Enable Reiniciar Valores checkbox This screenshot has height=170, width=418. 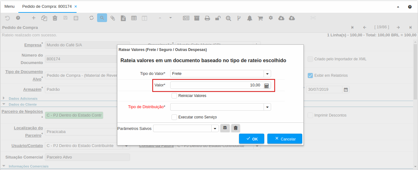point(174,96)
